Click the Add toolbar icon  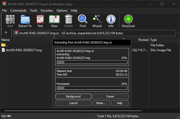coord(10,21)
